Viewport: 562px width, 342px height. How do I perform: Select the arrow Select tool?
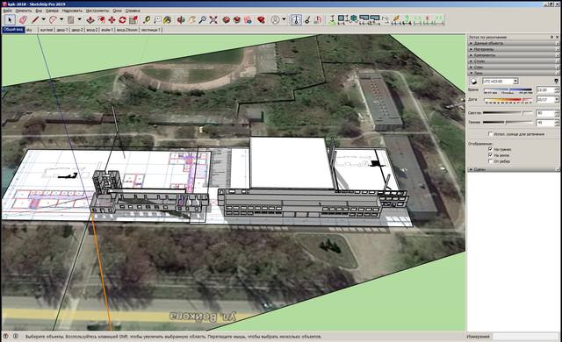click(x=10, y=19)
